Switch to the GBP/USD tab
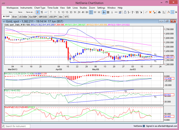Screen dimensions: 179x130 [x=43, y=17]
